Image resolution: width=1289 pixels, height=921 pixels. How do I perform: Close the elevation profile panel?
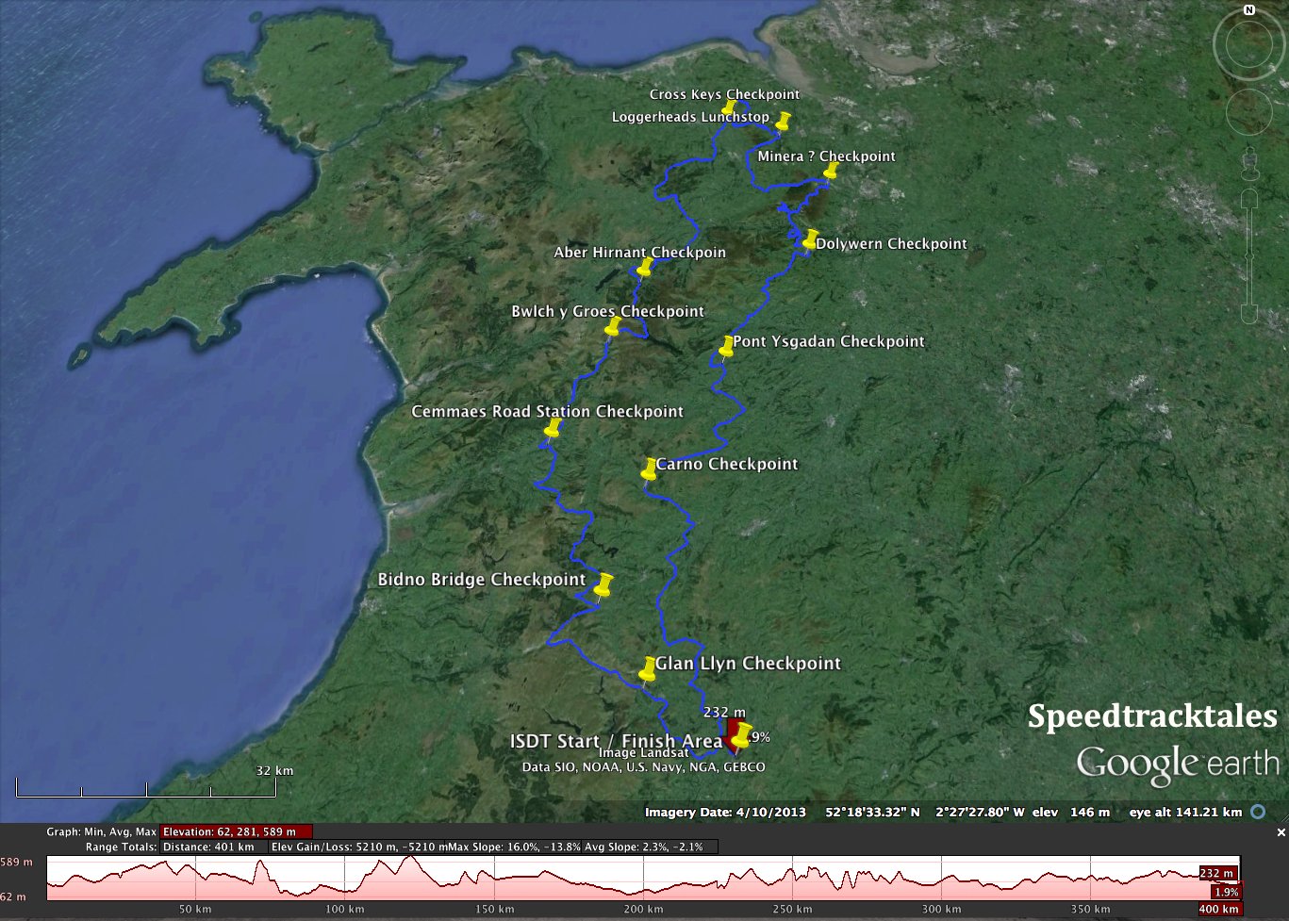pyautogui.click(x=1281, y=832)
